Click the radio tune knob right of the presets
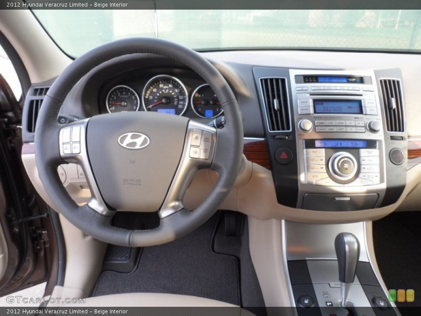The image size is (421, 316). point(374,126)
